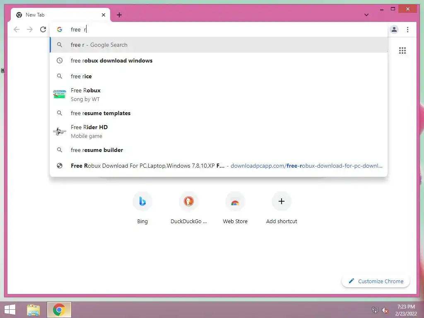This screenshot has width=424, height=318.
Task: Click the Free Robux song thumbnail
Action: [60, 94]
